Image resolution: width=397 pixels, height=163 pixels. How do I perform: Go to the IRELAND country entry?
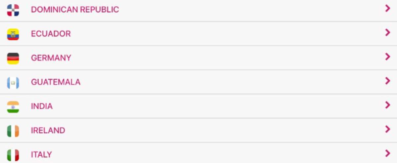pyautogui.click(x=48, y=131)
